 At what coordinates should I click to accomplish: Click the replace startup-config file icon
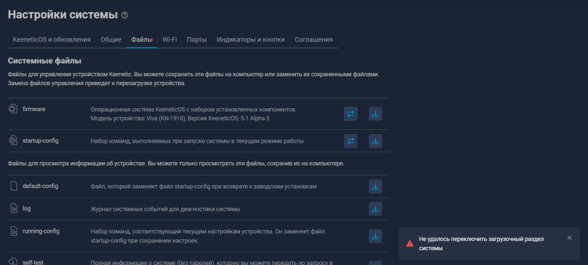tap(350, 141)
